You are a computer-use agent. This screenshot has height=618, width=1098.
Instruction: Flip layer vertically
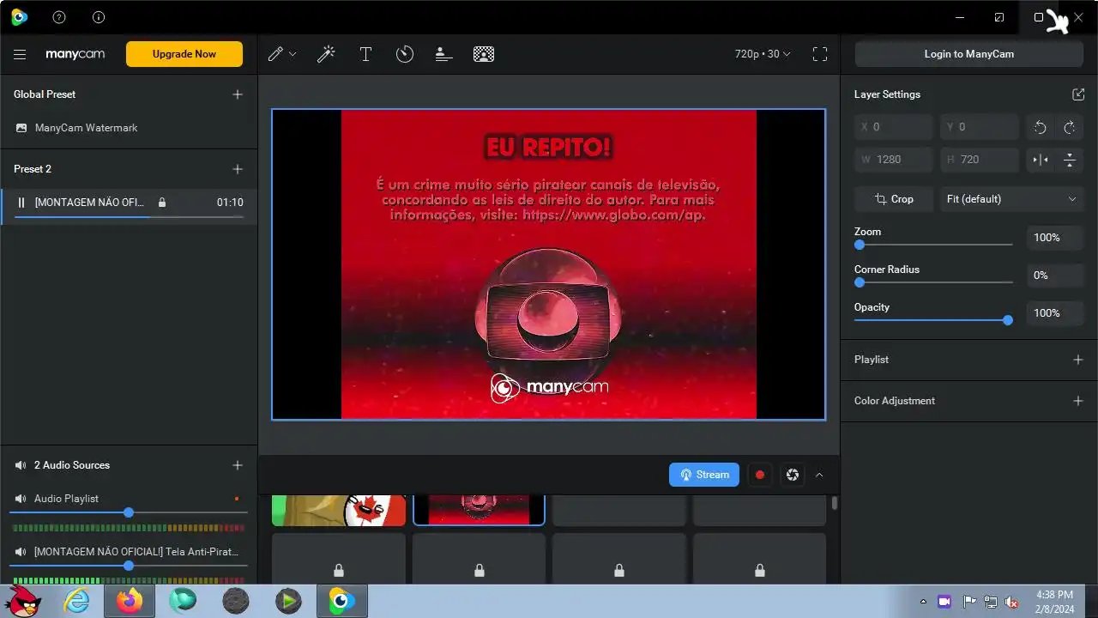(x=1070, y=160)
